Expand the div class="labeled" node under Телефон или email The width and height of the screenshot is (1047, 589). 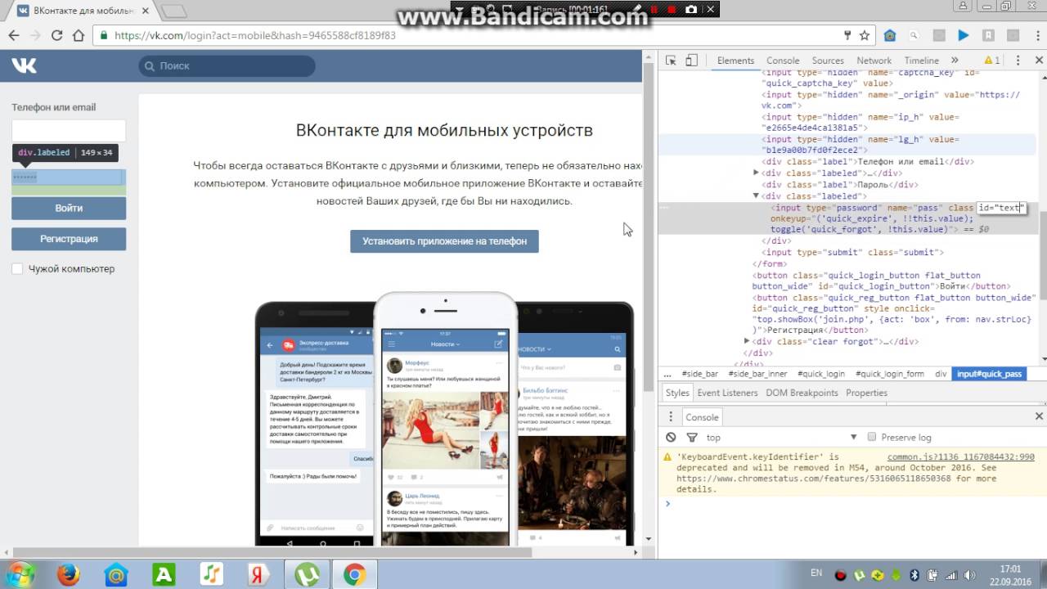pyautogui.click(x=756, y=173)
